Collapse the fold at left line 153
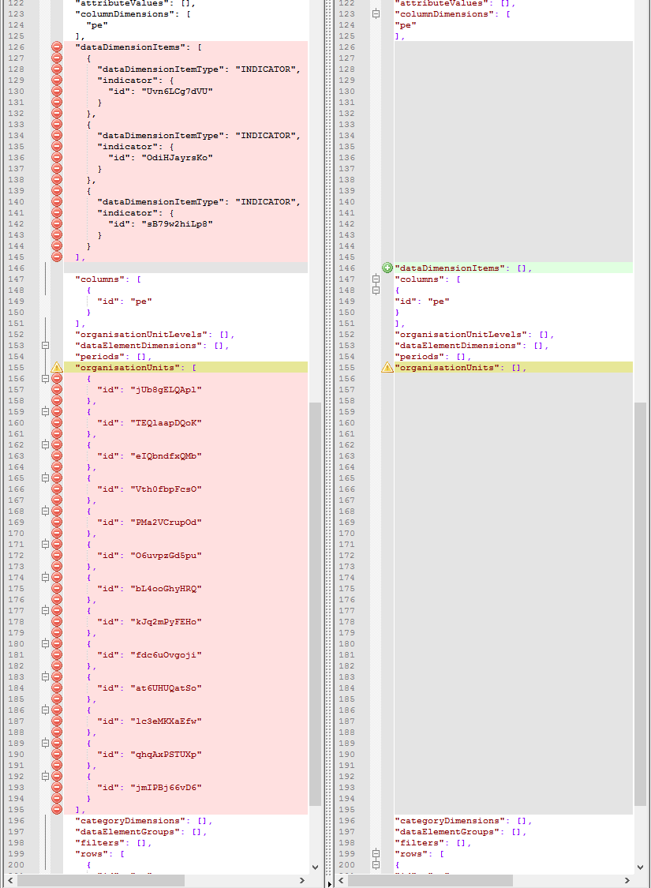 (46, 346)
